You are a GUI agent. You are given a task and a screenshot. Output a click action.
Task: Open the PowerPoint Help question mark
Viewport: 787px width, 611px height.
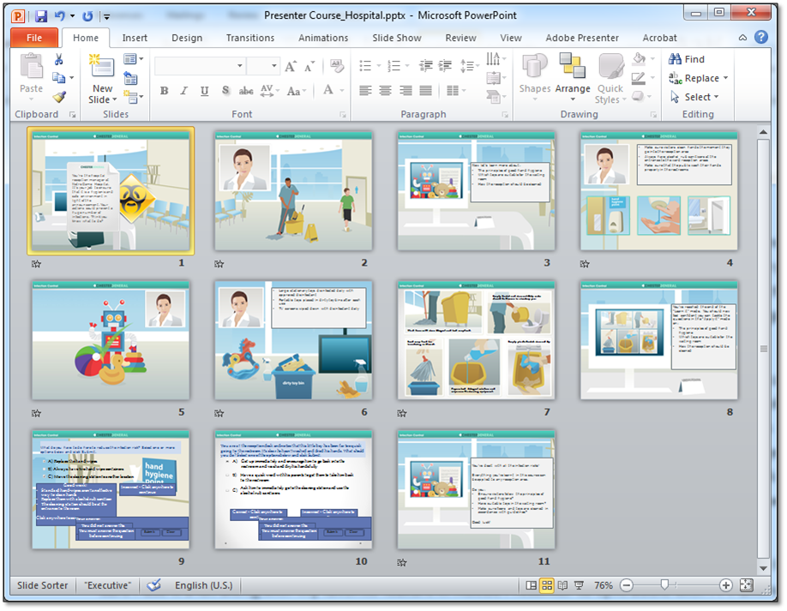point(760,38)
